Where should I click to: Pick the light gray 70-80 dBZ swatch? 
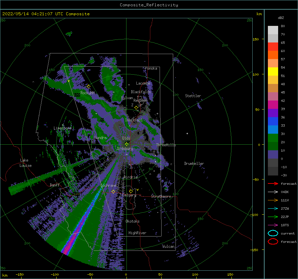point(273,30)
